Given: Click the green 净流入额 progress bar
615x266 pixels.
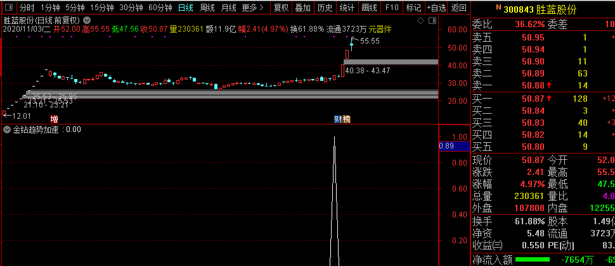Looking at the screenshot, I should point(532,260).
